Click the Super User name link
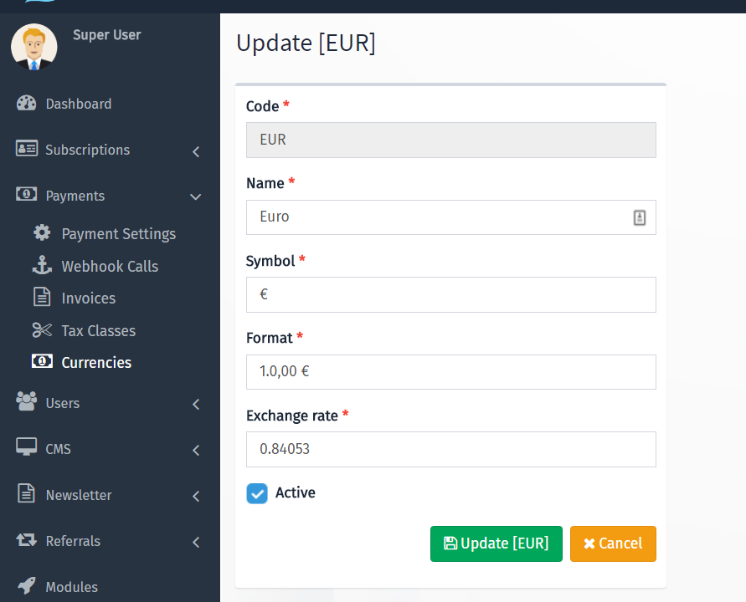 pos(107,34)
